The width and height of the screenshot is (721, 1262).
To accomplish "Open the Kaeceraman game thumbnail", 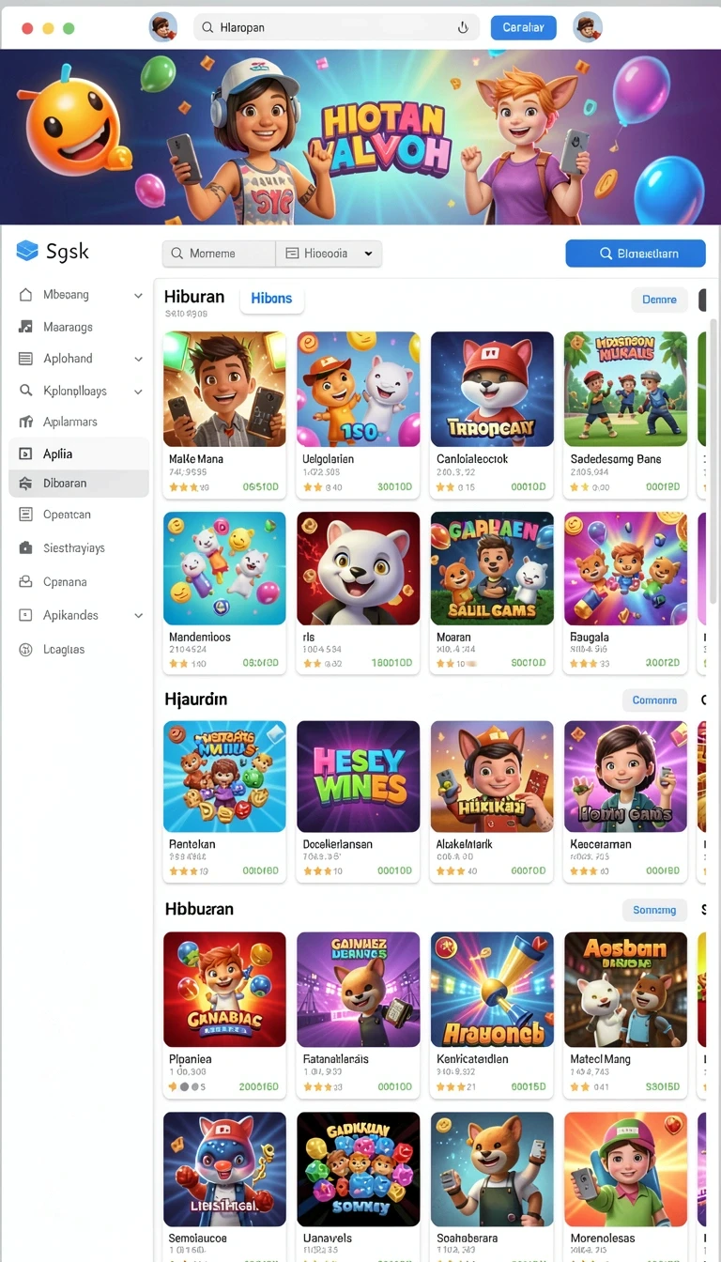I will click(x=625, y=777).
